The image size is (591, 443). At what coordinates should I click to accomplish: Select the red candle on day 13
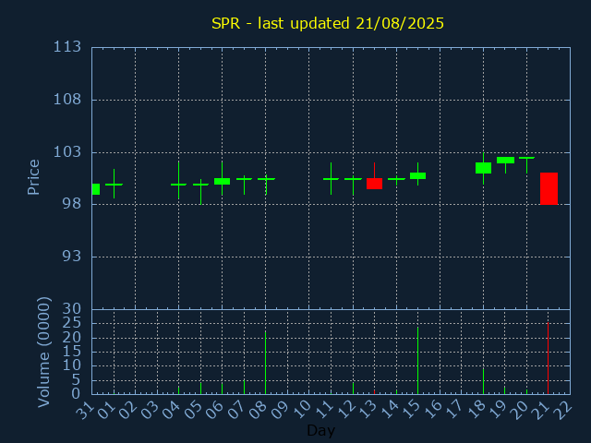pos(374,184)
